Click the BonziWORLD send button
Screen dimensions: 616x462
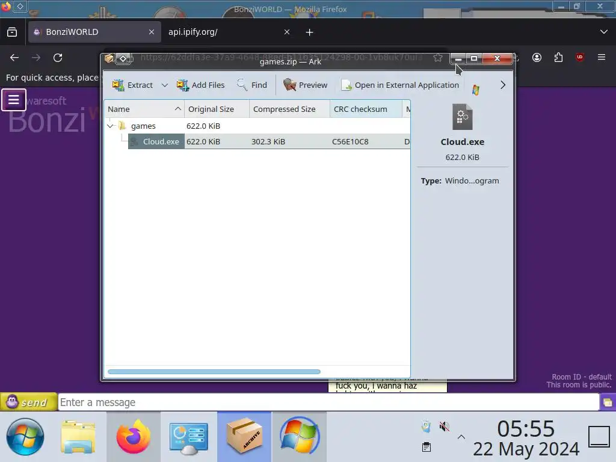pyautogui.click(x=29, y=402)
